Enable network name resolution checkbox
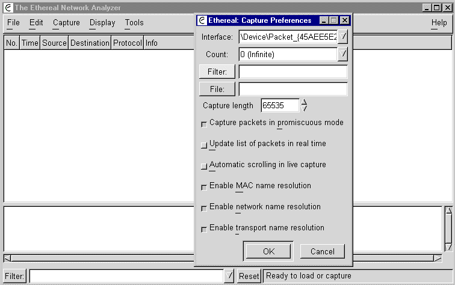The image size is (455, 285). [x=204, y=209]
